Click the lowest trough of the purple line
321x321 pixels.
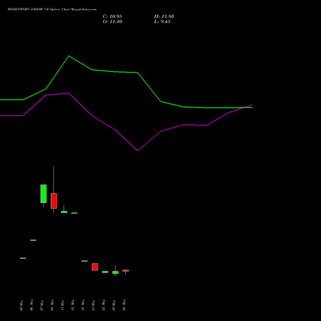137,151
